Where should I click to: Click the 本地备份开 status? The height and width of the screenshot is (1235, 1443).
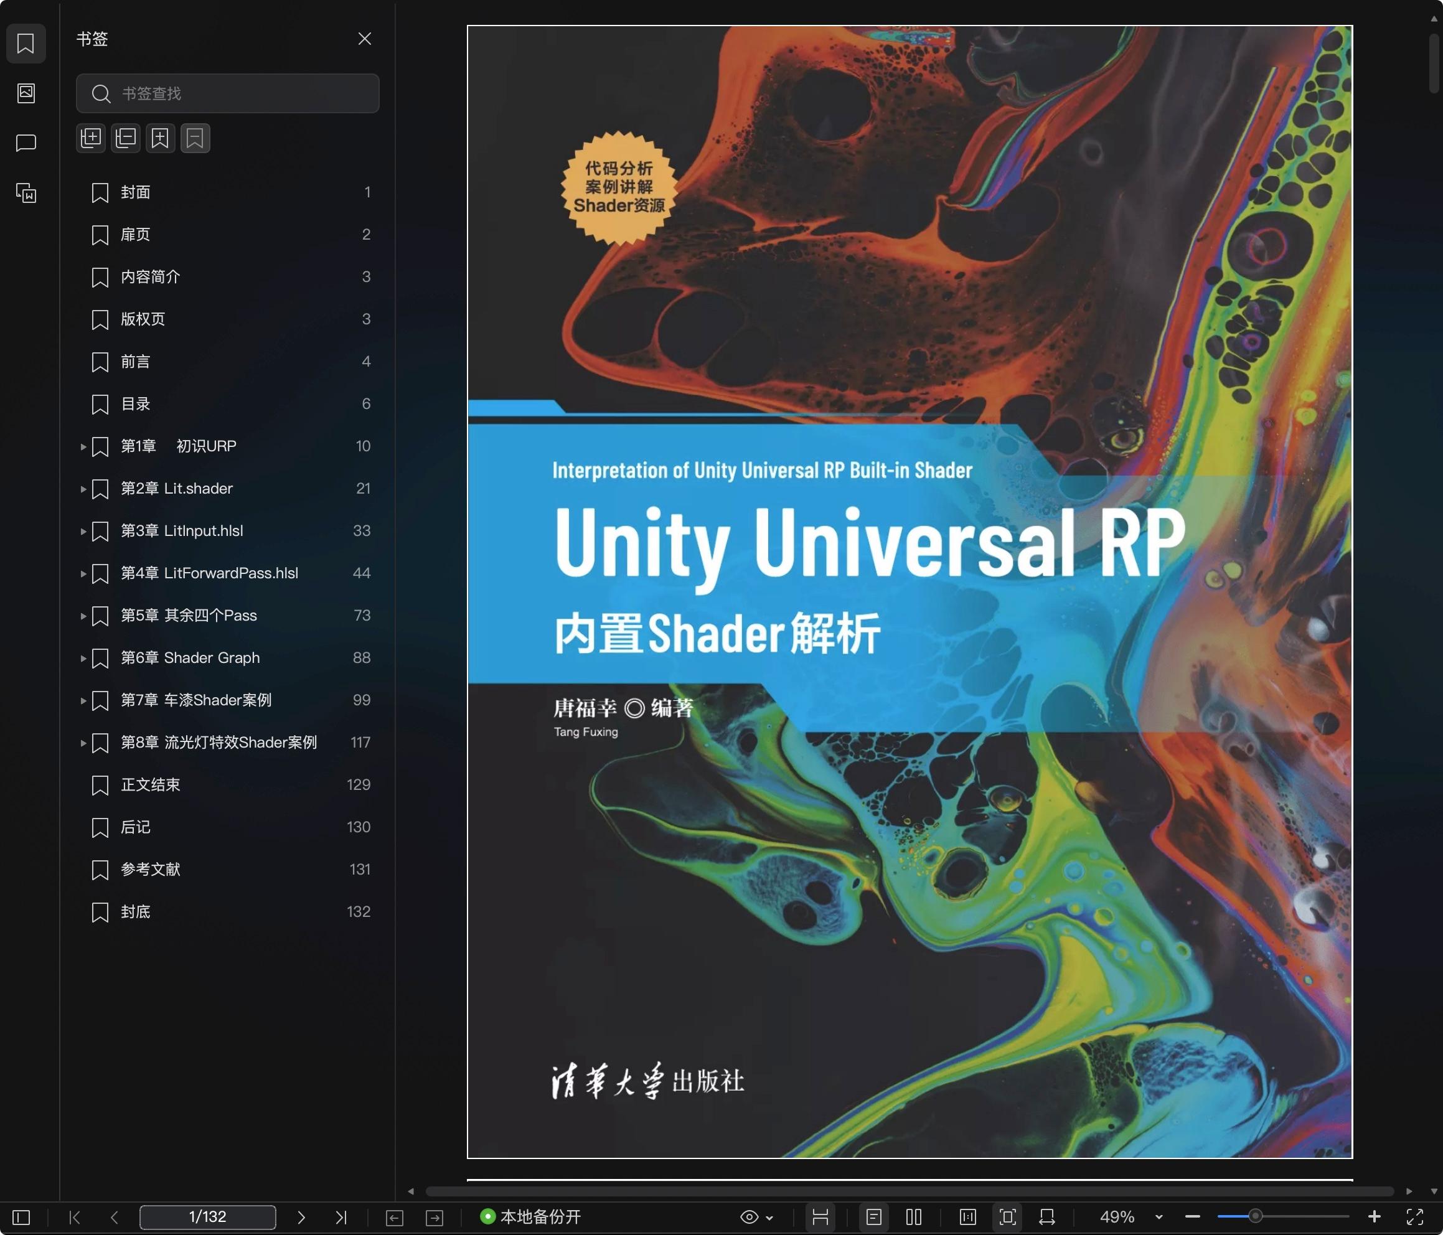tap(530, 1217)
